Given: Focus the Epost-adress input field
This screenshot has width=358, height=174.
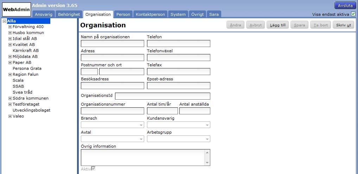Looking at the screenshot, I should [x=179, y=85].
